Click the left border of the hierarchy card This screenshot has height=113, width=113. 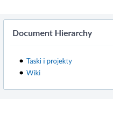pos(3,55)
